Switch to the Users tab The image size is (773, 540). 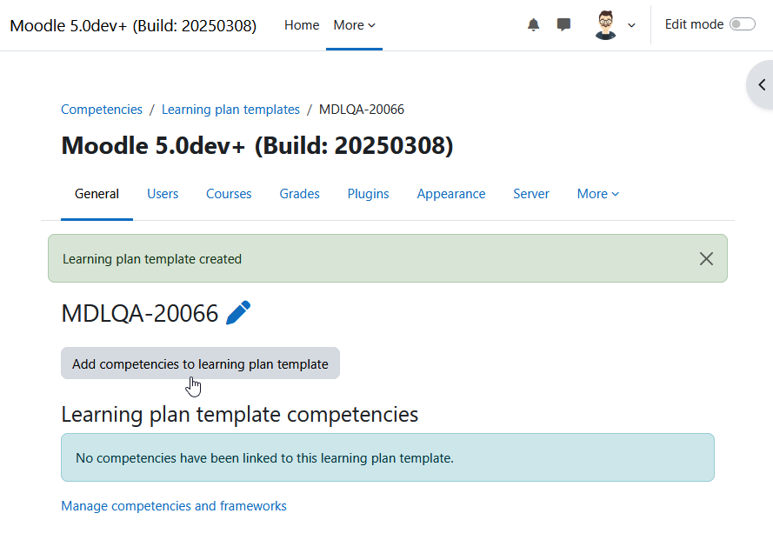pyautogui.click(x=163, y=194)
